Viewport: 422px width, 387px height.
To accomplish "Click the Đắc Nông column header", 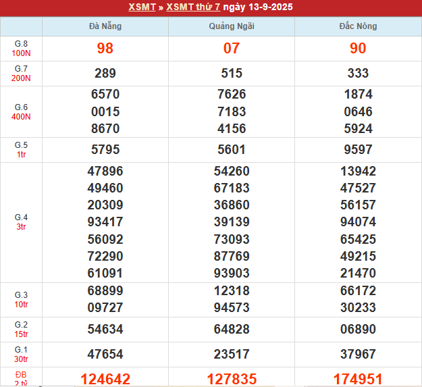I will coord(358,26).
